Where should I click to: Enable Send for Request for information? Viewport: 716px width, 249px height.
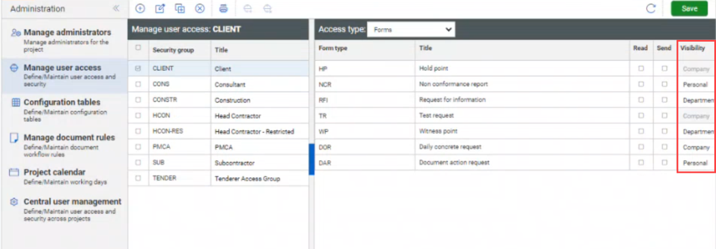coord(664,100)
